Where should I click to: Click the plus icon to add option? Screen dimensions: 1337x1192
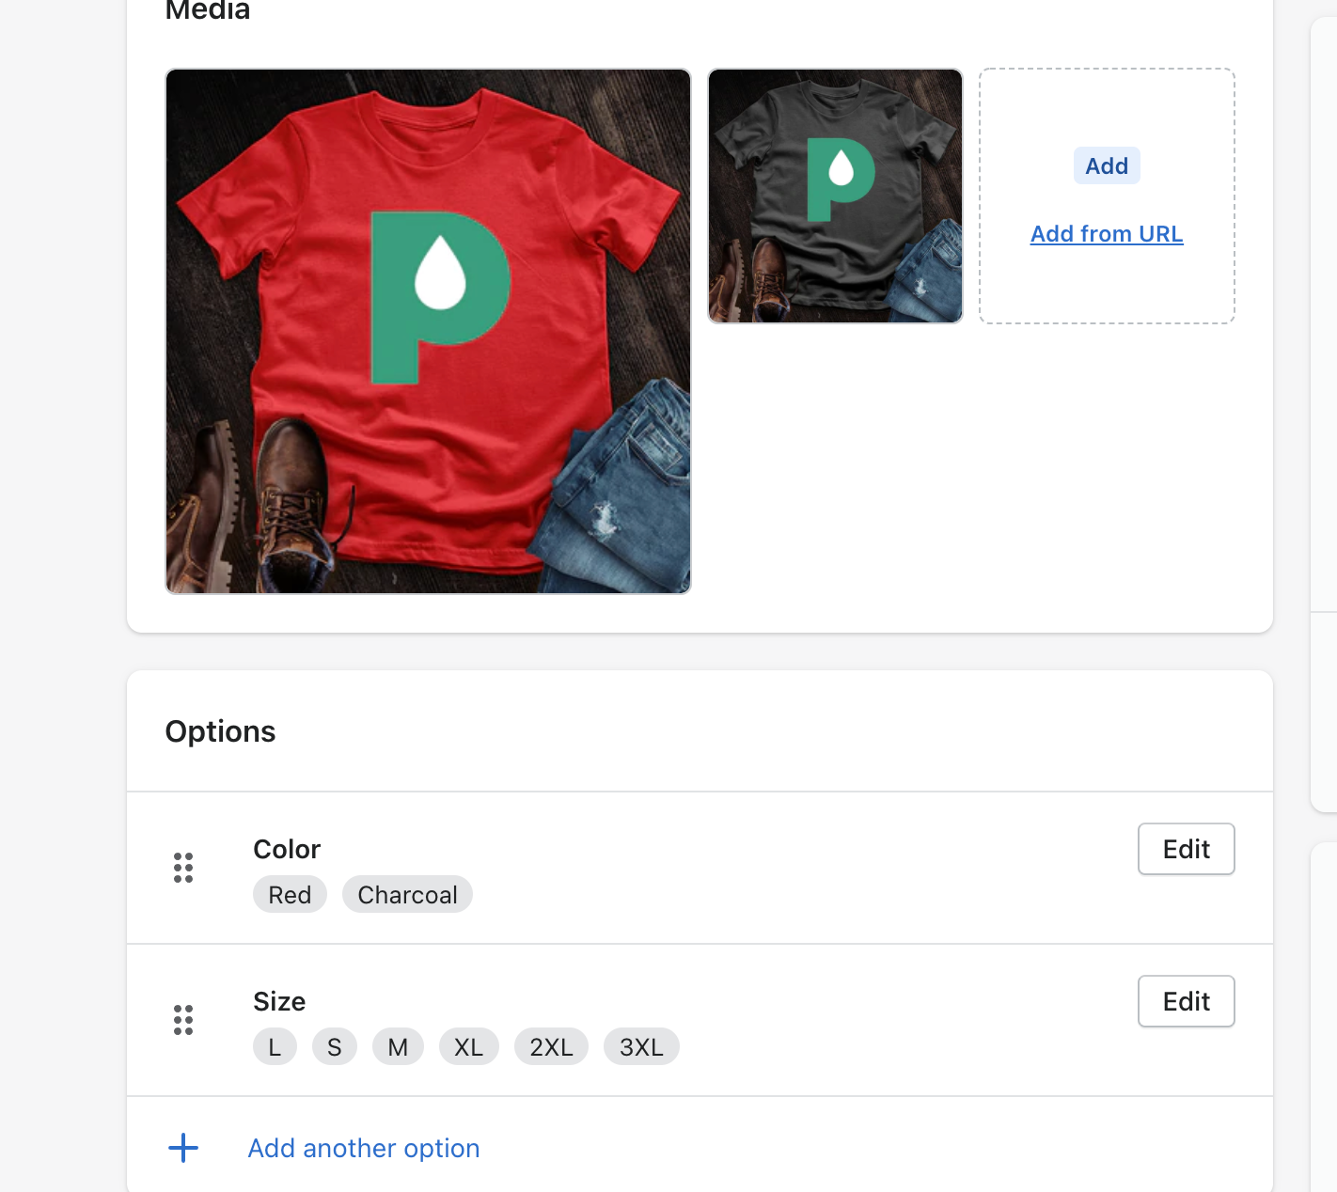tap(183, 1148)
